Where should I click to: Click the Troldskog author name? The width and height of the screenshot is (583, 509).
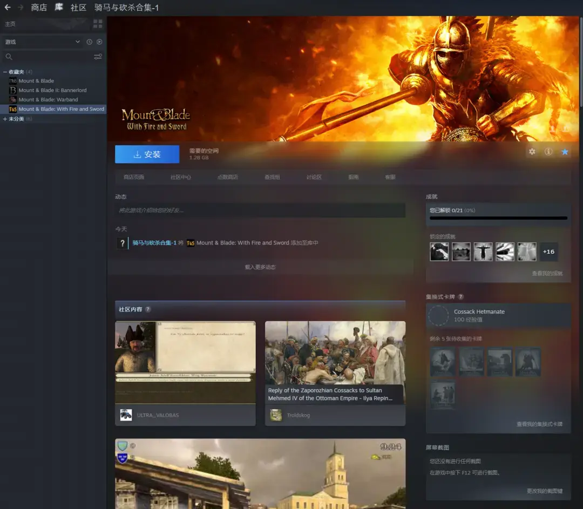(x=298, y=415)
